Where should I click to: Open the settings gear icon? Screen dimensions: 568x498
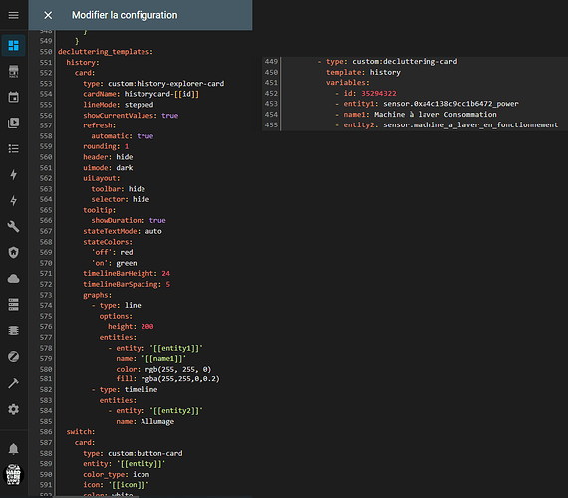pyautogui.click(x=13, y=409)
